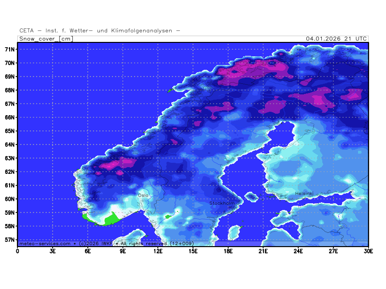Click the Åland islands between Stockholm and Helsinki
Screen dimensions: 386x289
coord(251,196)
